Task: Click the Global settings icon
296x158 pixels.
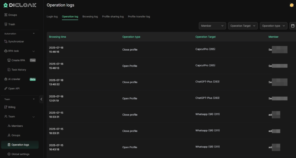Action: coord(9,154)
